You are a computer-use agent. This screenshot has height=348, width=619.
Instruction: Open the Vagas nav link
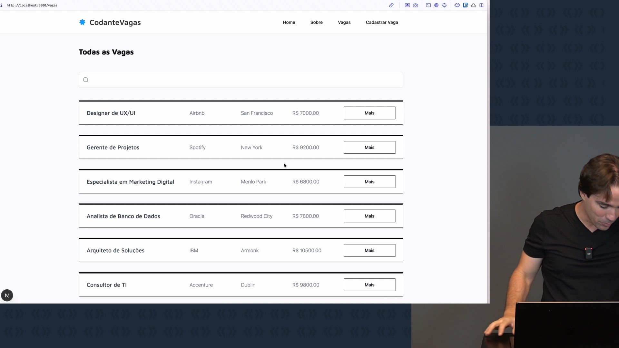click(x=344, y=22)
